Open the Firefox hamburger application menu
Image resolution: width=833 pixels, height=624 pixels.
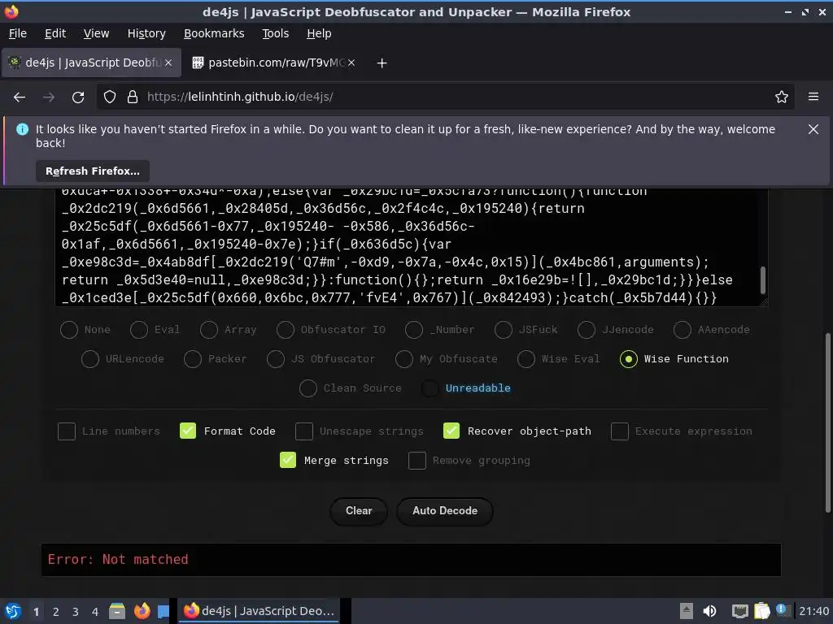(x=813, y=97)
